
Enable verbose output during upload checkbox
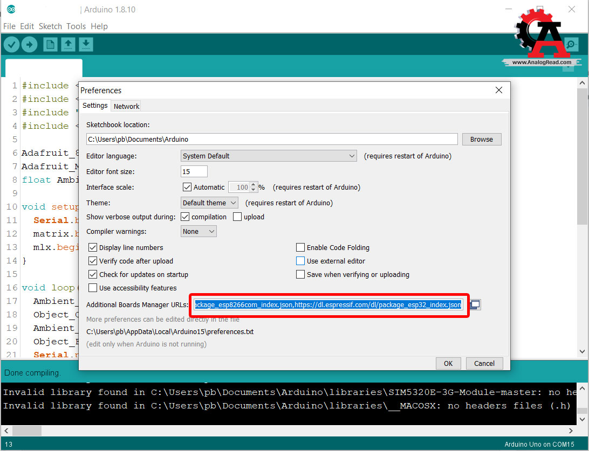coord(237,217)
